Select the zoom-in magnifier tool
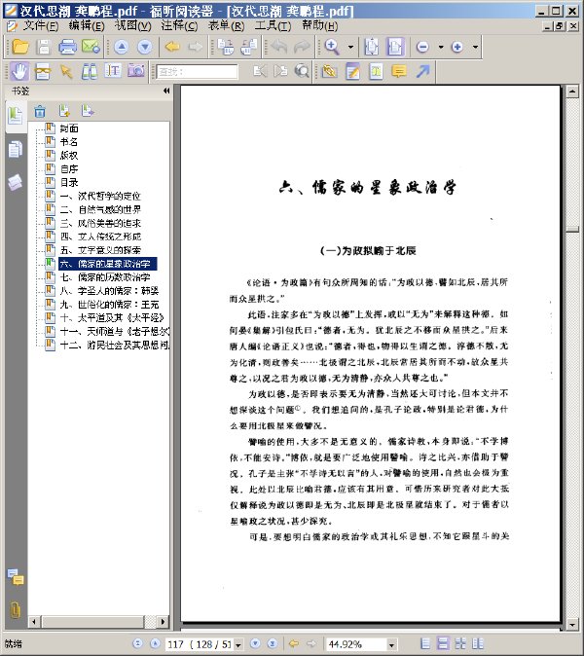 coord(332,47)
